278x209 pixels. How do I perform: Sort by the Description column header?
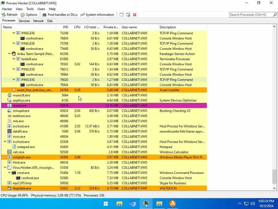click(182, 27)
